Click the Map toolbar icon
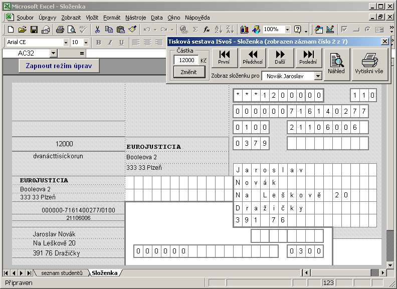The height and width of the screenshot is (289, 397). [256, 30]
